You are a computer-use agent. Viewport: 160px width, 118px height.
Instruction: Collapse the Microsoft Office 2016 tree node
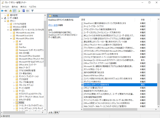click(11, 39)
